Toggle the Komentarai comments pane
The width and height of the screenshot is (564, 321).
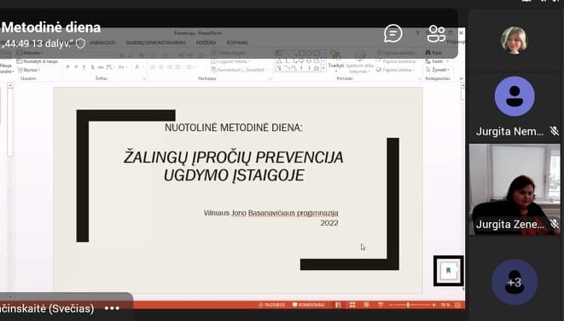[x=308, y=305]
